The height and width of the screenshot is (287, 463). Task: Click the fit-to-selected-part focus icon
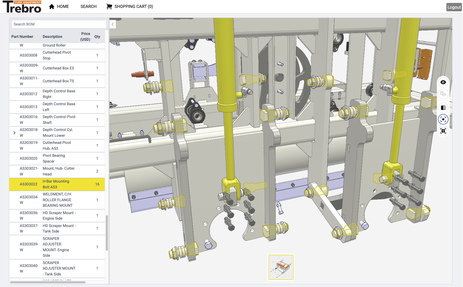coord(443,119)
